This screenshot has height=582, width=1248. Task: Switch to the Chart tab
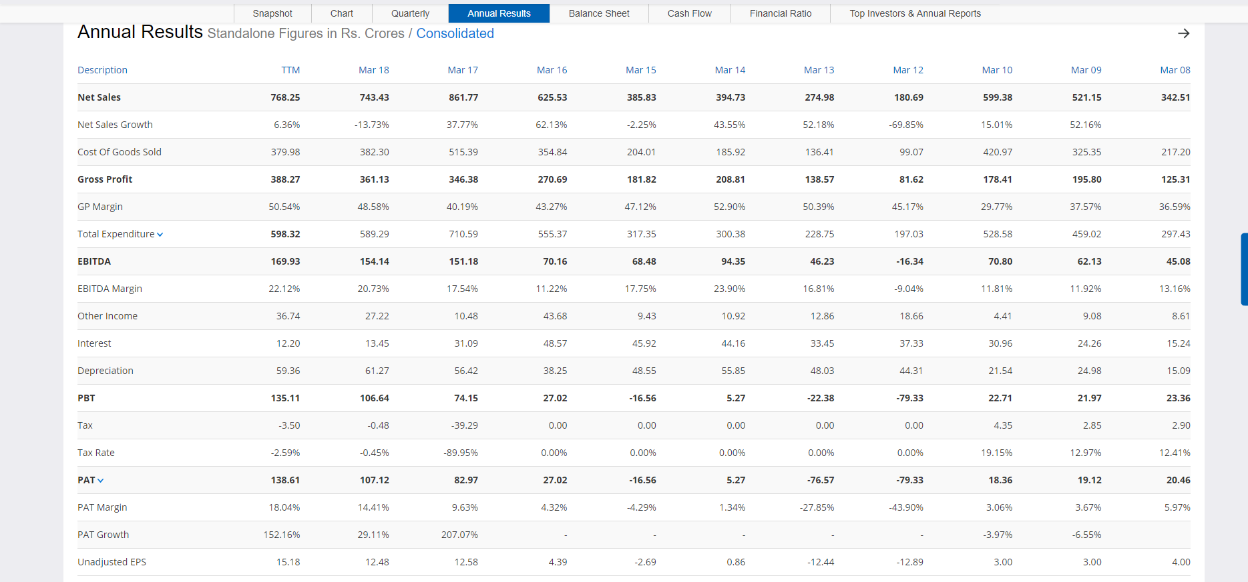(342, 13)
